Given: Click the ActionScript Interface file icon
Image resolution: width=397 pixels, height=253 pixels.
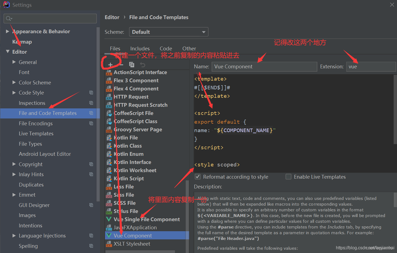Looking at the screenshot, I should 109,72.
